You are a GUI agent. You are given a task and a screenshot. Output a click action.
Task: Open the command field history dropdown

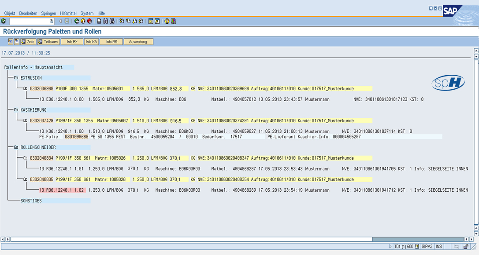52,21
